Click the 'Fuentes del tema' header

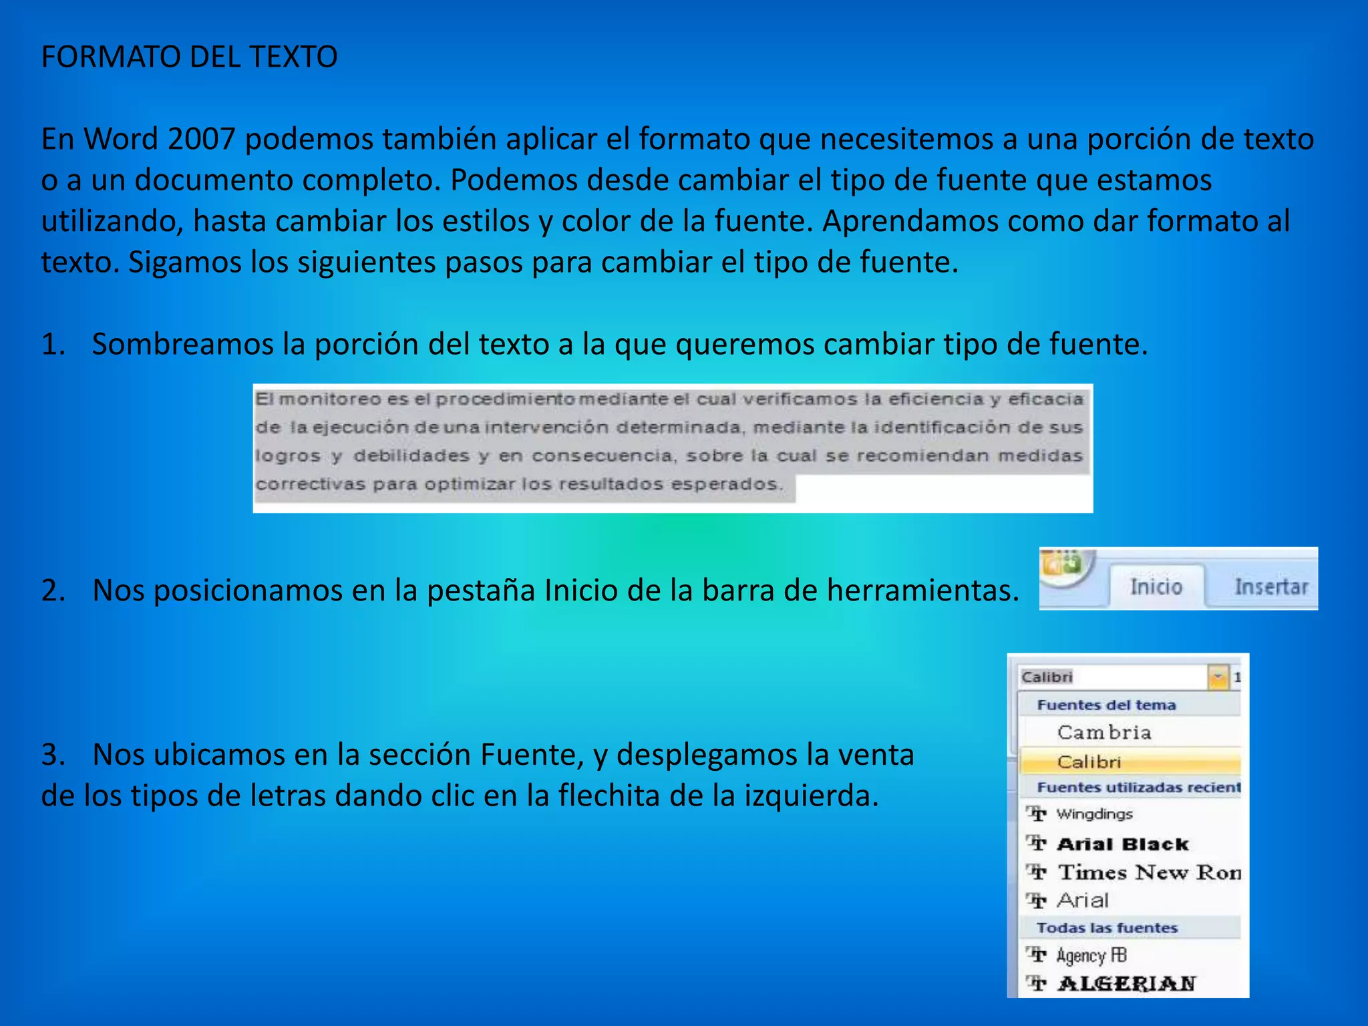tap(1106, 705)
